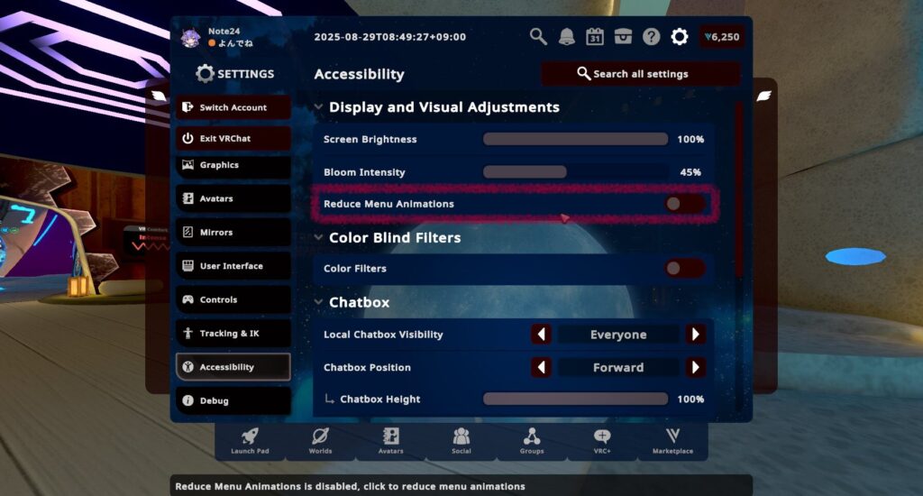Image resolution: width=923 pixels, height=496 pixels.
Task: Adjust Screen Brightness slider
Action: 575,139
